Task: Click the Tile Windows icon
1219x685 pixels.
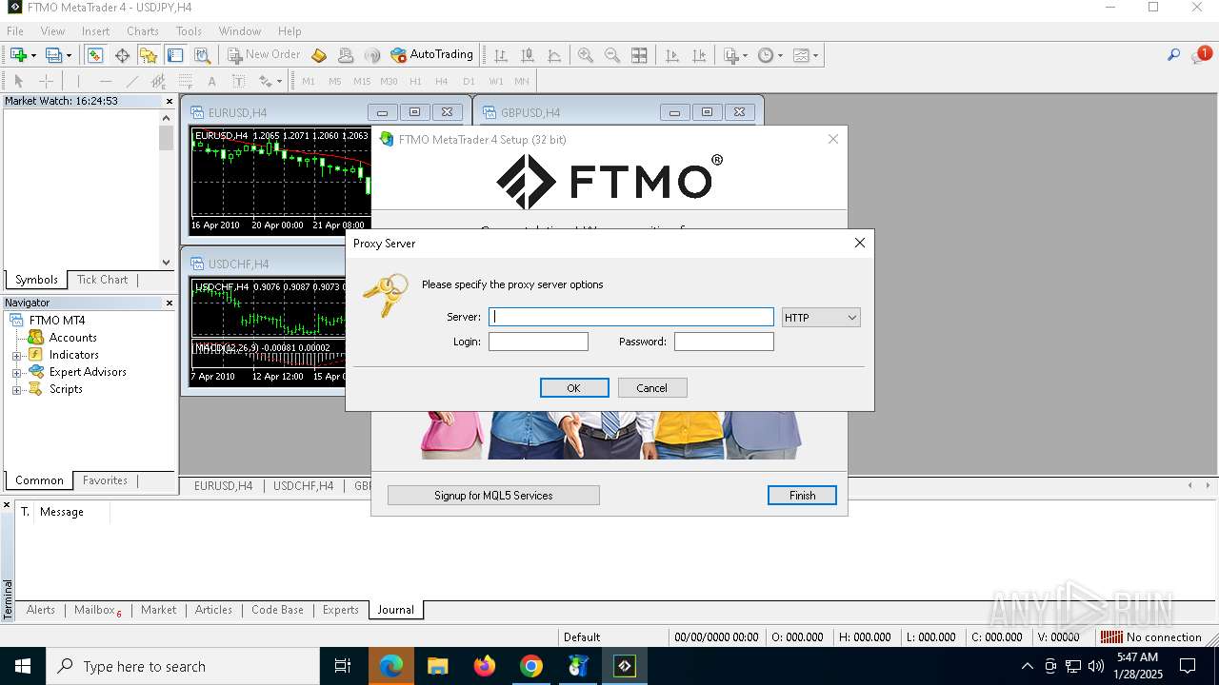Action: (639, 55)
